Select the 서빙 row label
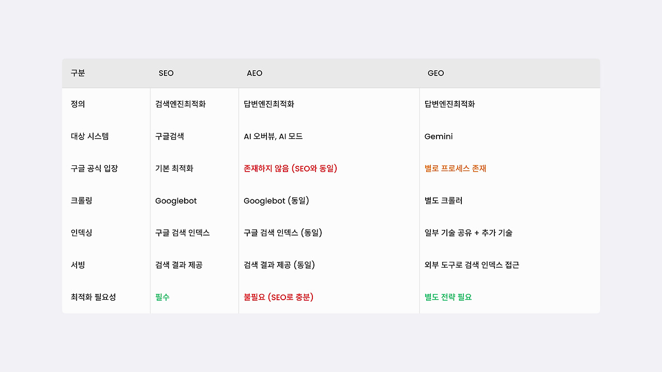Screen dimensions: 662x372 pos(78,265)
